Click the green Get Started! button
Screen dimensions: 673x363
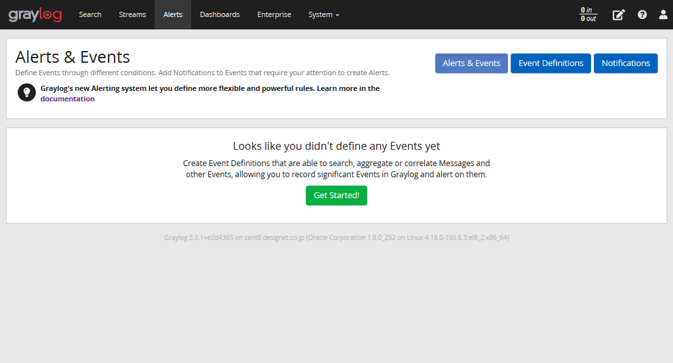click(x=336, y=196)
